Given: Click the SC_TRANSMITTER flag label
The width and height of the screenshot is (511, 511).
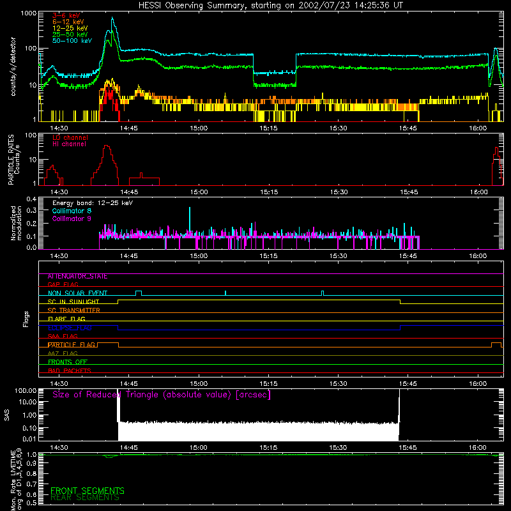Looking at the screenshot, I should pyautogui.click(x=74, y=310).
